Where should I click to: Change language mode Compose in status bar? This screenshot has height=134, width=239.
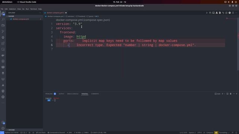click(210, 133)
